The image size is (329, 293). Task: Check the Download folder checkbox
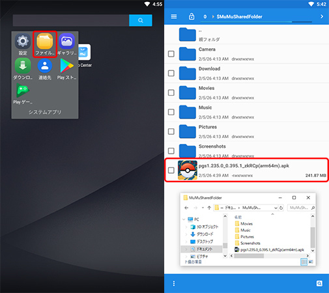pos(171,73)
